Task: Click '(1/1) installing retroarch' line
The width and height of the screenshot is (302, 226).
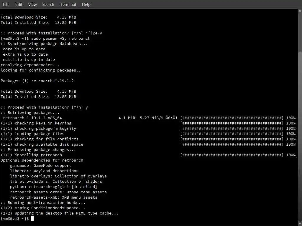Action: coord(31,155)
